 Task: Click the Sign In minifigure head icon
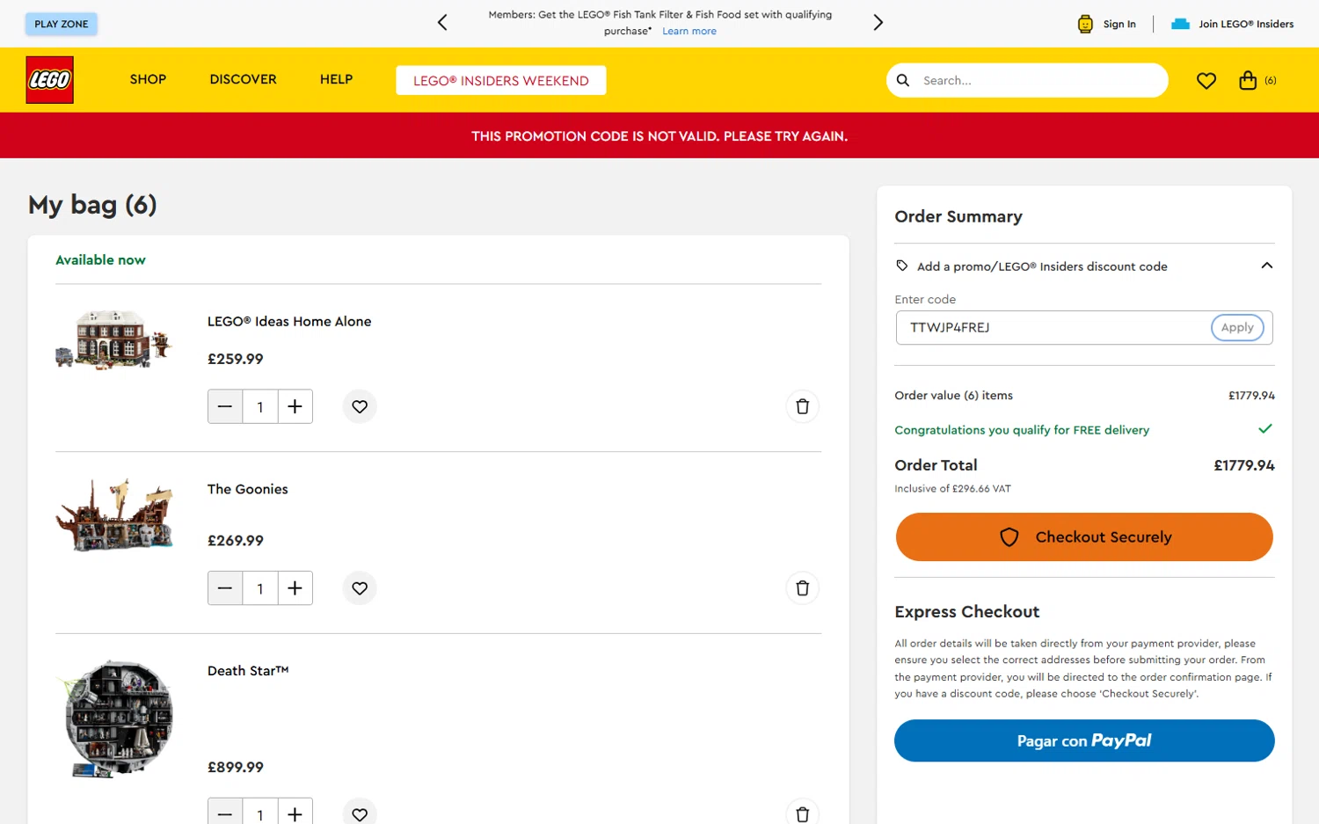click(1085, 24)
